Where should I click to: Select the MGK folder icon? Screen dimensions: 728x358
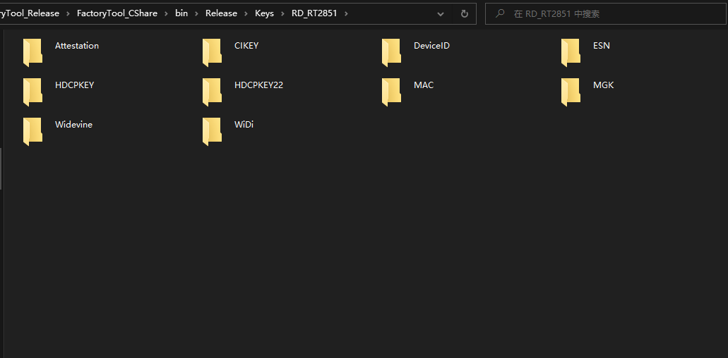coord(571,92)
